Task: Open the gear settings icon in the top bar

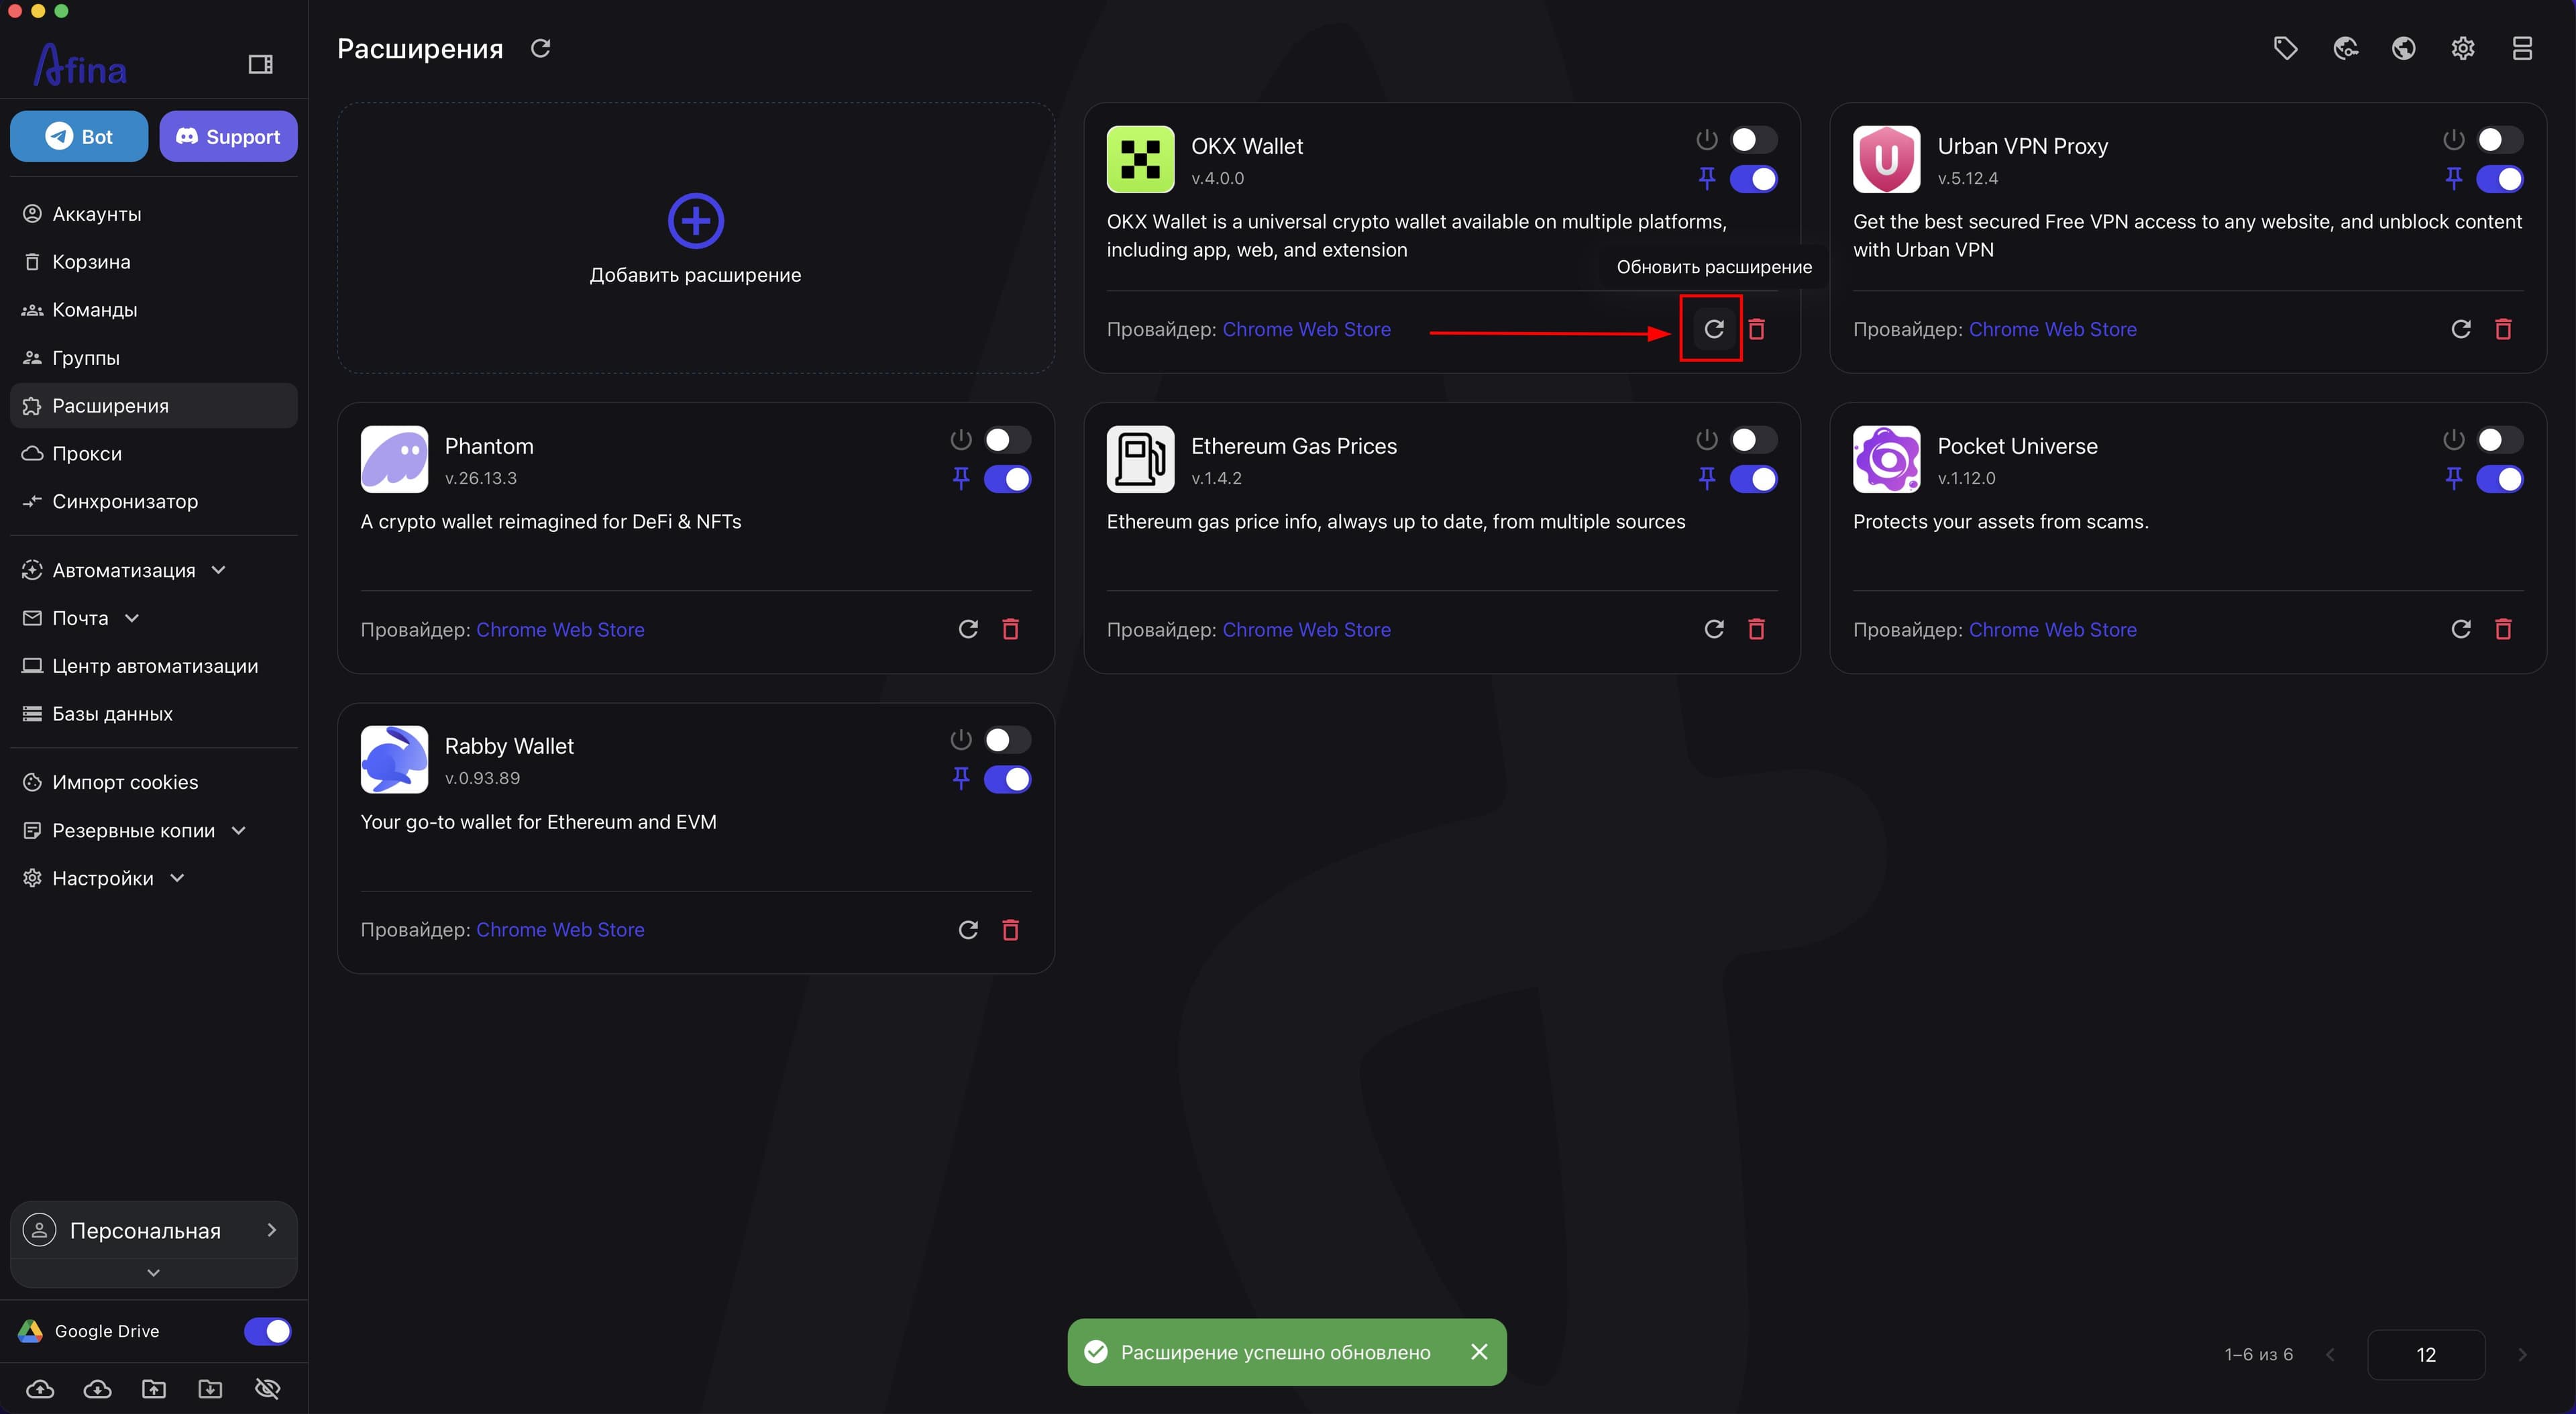Action: pos(2463,48)
